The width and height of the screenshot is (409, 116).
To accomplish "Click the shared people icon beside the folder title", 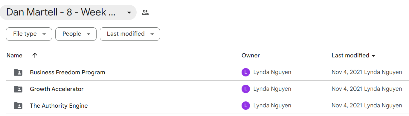I will pyautogui.click(x=145, y=12).
